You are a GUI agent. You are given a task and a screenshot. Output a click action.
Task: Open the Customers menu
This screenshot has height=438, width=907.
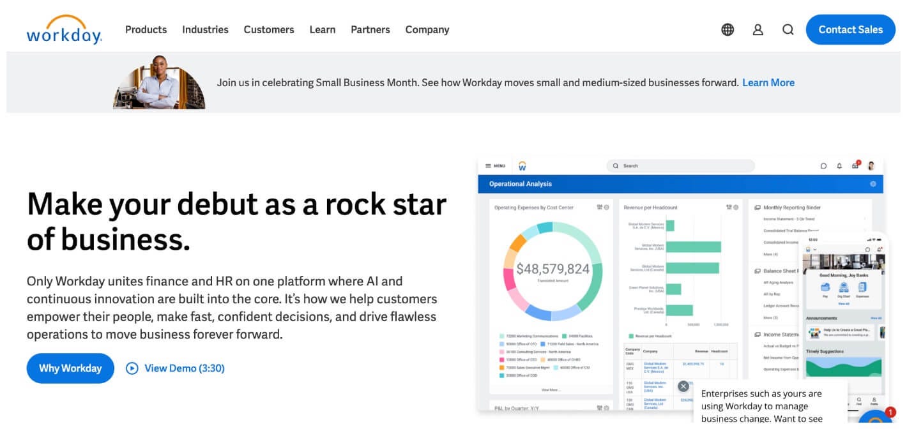tap(269, 29)
